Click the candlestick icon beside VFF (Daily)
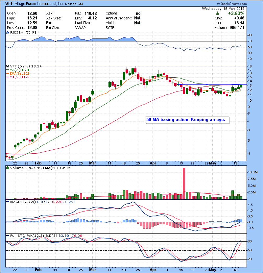263x273 pixels. coord(8,66)
